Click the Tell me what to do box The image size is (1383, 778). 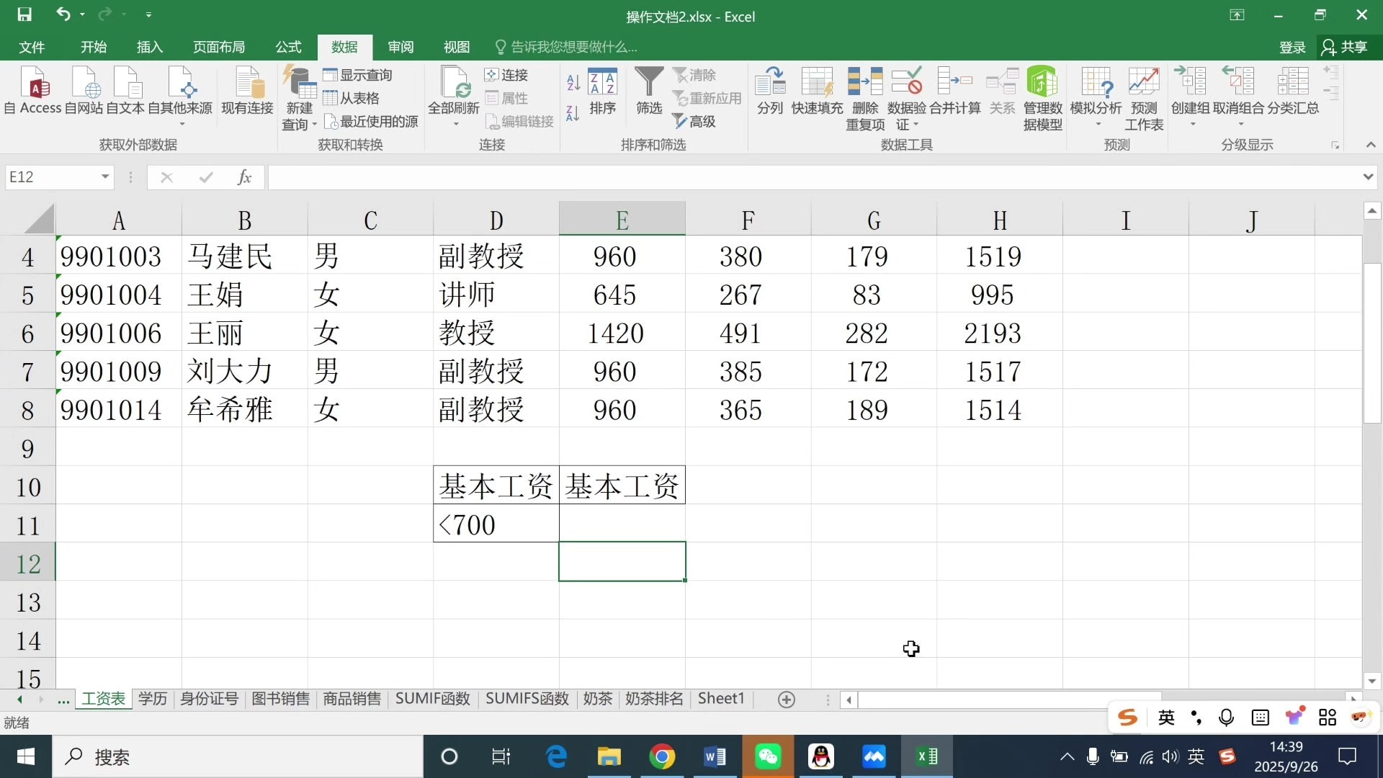coord(567,47)
